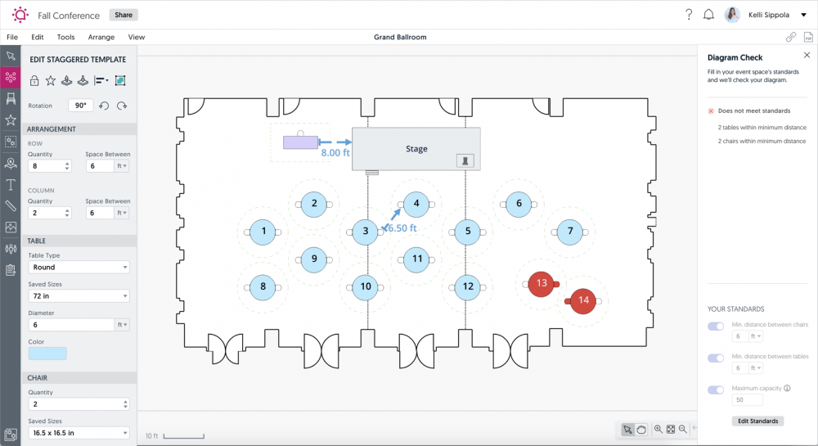Click the Edit Standards button

[757, 421]
